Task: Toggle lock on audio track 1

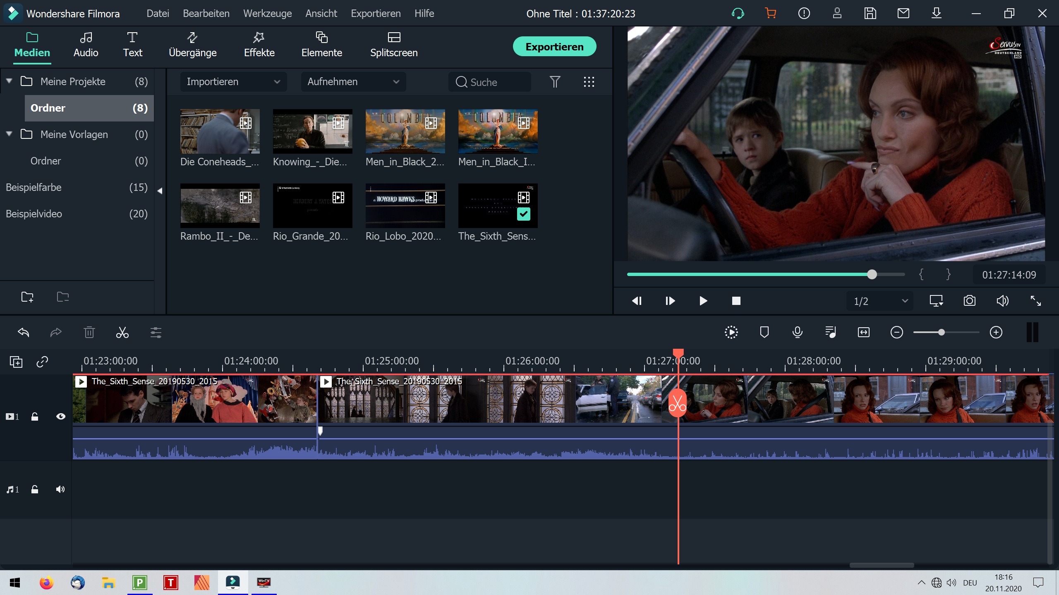Action: point(35,489)
